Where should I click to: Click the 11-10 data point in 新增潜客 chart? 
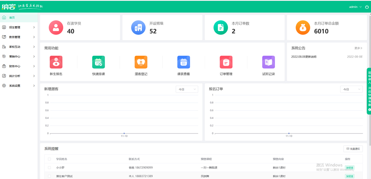[x=124, y=133]
